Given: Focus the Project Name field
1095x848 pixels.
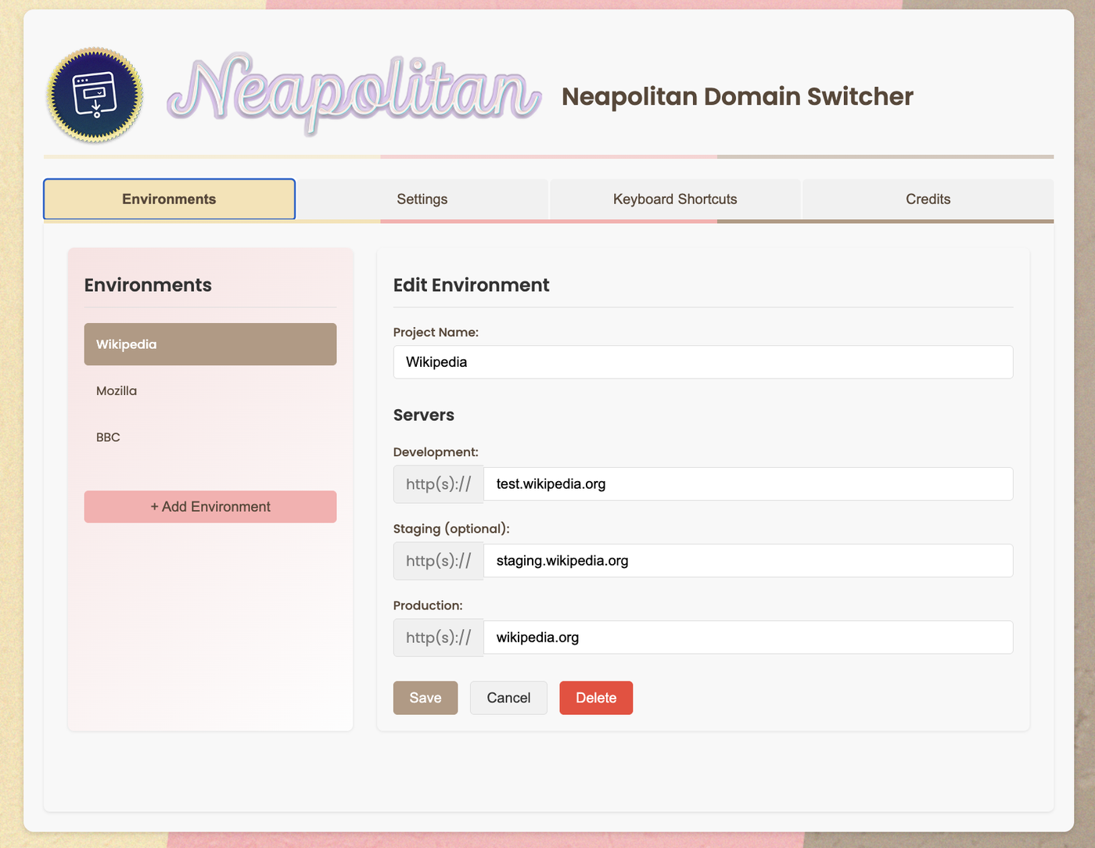Looking at the screenshot, I should pos(703,362).
